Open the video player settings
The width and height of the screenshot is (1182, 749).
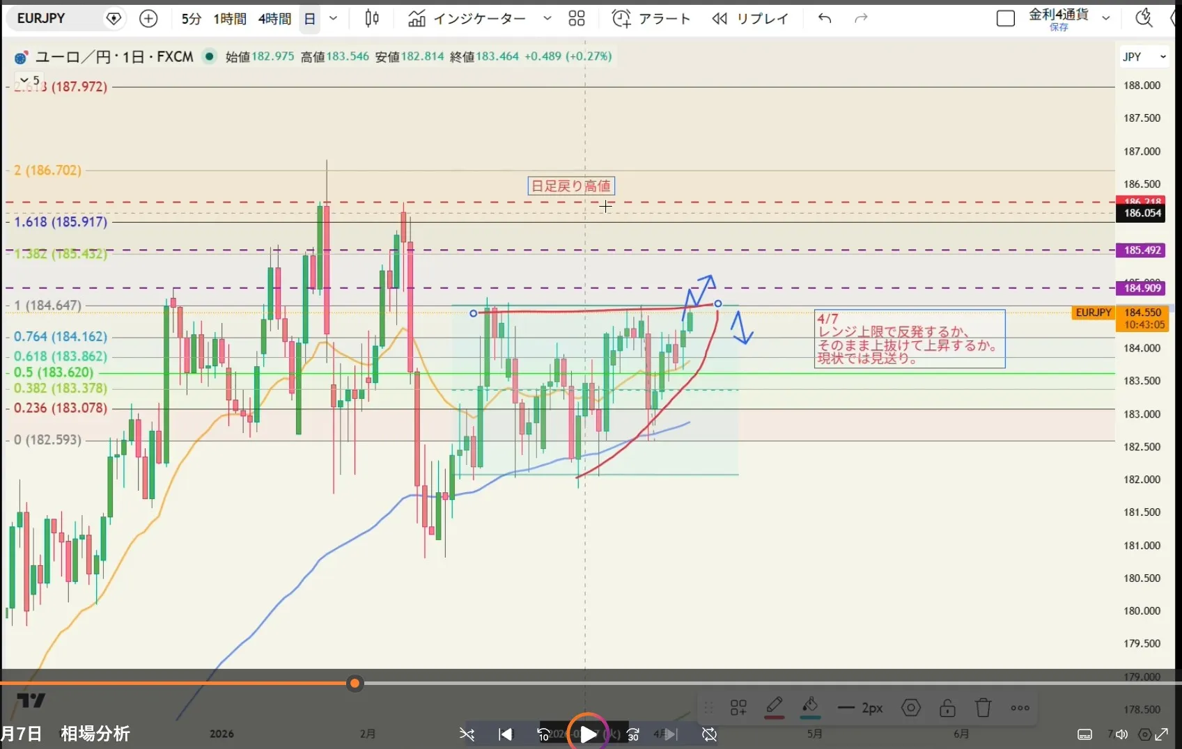[x=1144, y=734]
